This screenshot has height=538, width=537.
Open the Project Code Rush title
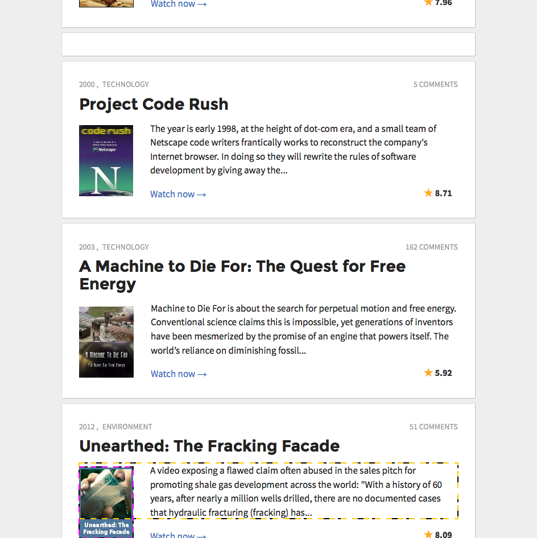tap(154, 104)
